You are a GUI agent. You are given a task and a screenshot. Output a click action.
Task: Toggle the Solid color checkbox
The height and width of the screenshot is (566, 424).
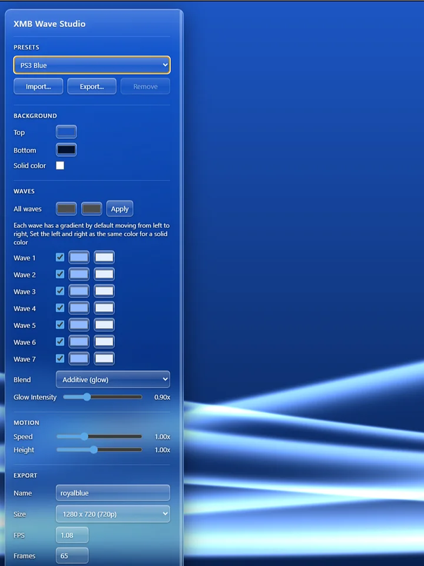[x=60, y=165]
